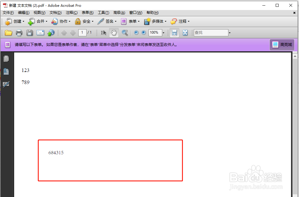Expand the 合并 dropdown arrow
The width and height of the screenshot is (299, 197).
(46, 21)
